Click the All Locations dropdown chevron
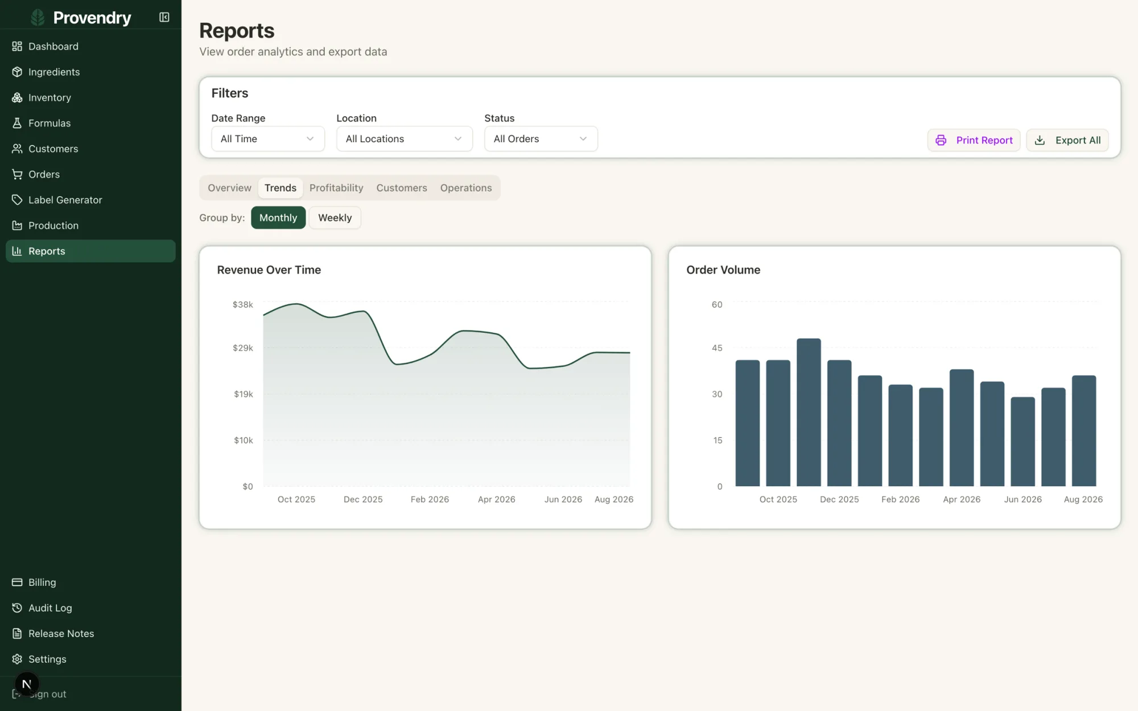Image resolution: width=1138 pixels, height=711 pixels. click(x=458, y=139)
